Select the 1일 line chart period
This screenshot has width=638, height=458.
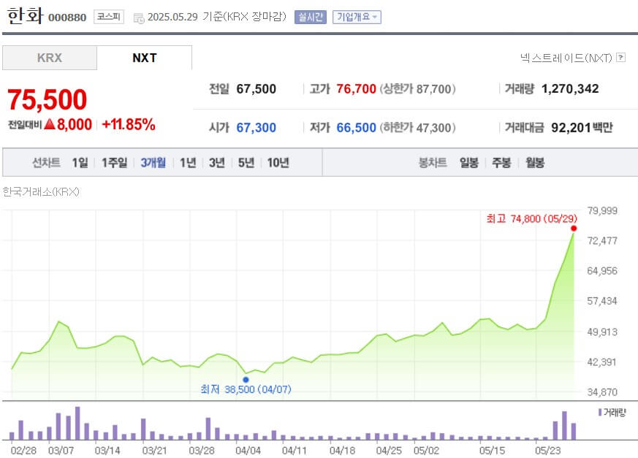click(x=80, y=163)
